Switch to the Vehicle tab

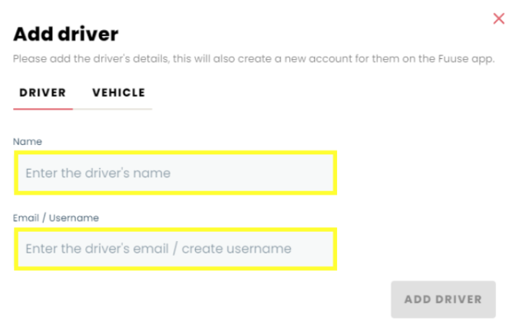tap(118, 93)
